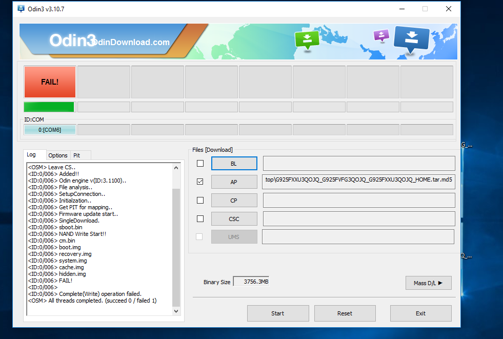Click the Reset button
The image size is (503, 339).
(x=345, y=313)
